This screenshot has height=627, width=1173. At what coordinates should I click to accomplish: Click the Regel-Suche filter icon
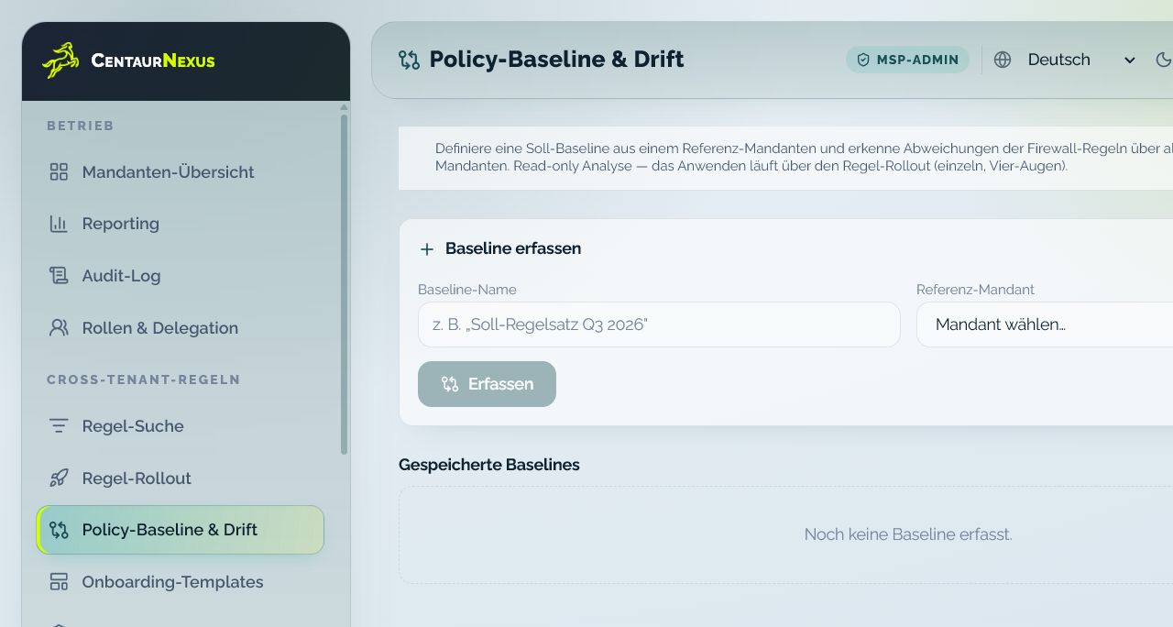pyautogui.click(x=59, y=425)
